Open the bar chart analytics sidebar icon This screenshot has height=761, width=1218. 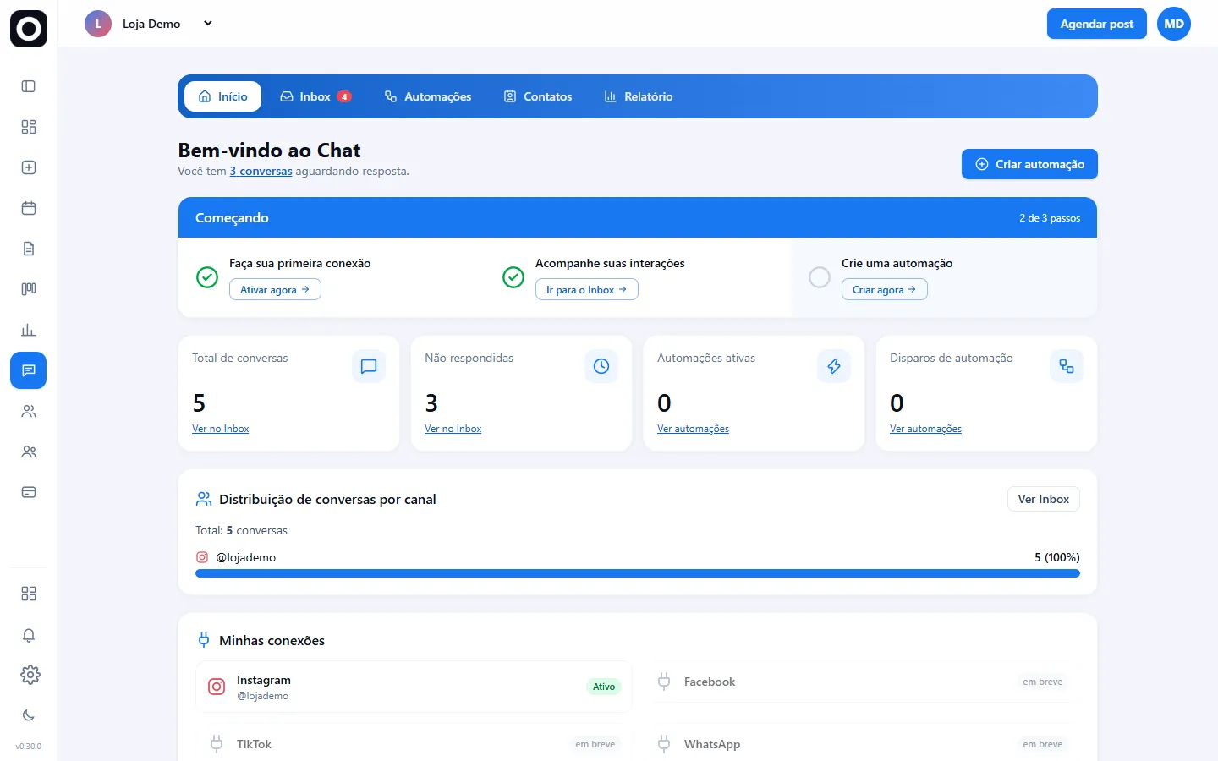(29, 330)
